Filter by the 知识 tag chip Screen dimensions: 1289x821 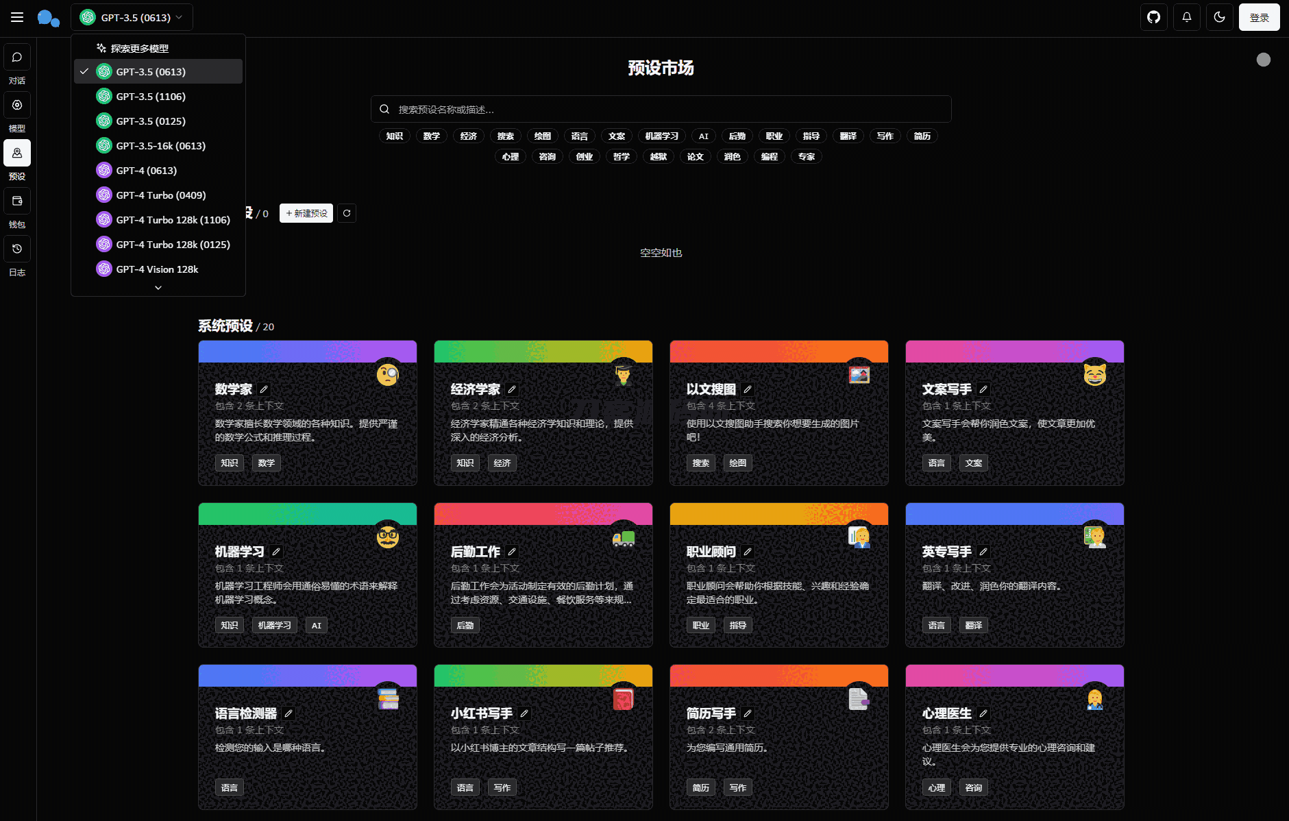pos(395,136)
